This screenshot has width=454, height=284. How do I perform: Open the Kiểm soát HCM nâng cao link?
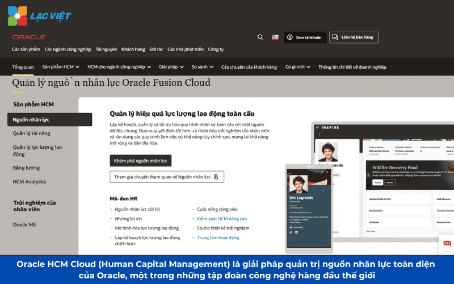pos(222,219)
